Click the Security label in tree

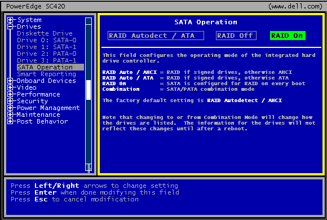33,101
